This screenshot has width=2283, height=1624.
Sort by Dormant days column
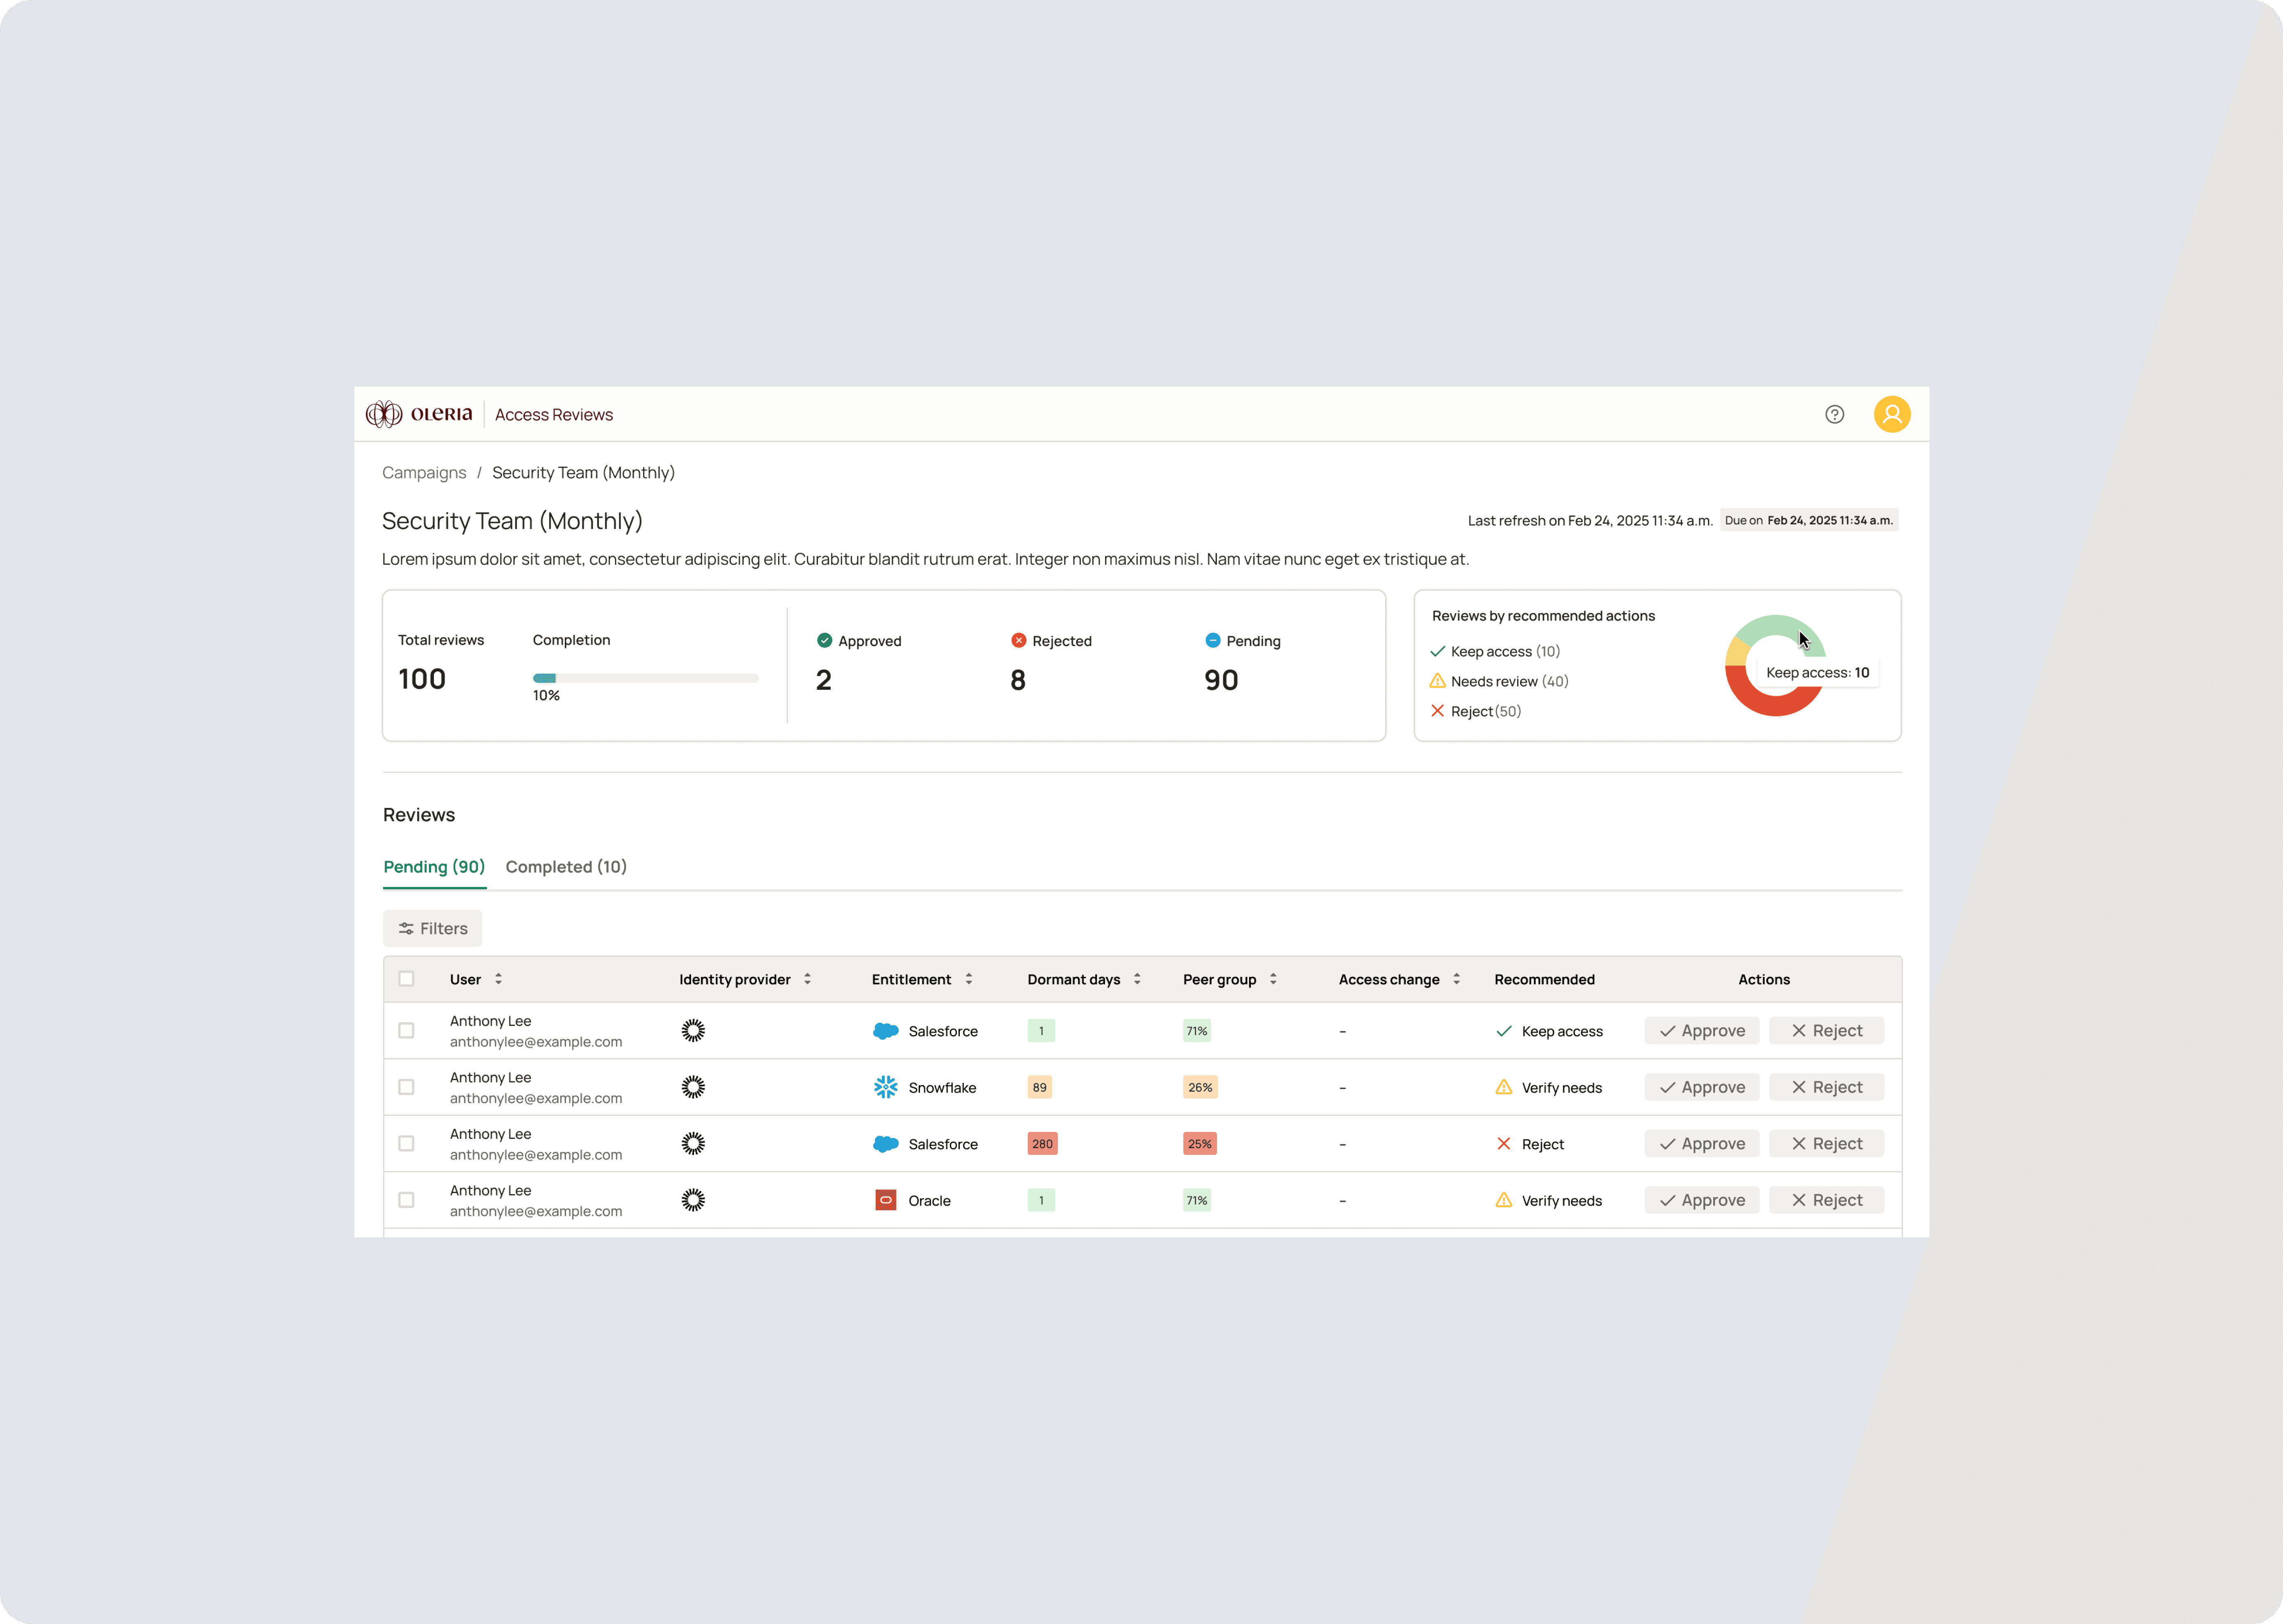click(1137, 979)
